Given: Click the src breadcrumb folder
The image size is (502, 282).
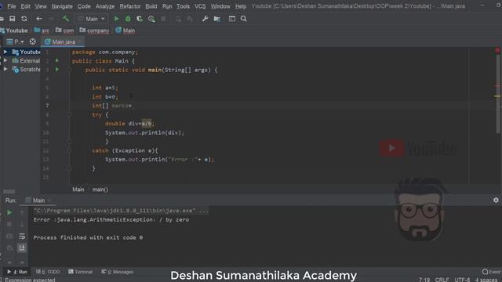Looking at the screenshot, I should tap(42, 31).
